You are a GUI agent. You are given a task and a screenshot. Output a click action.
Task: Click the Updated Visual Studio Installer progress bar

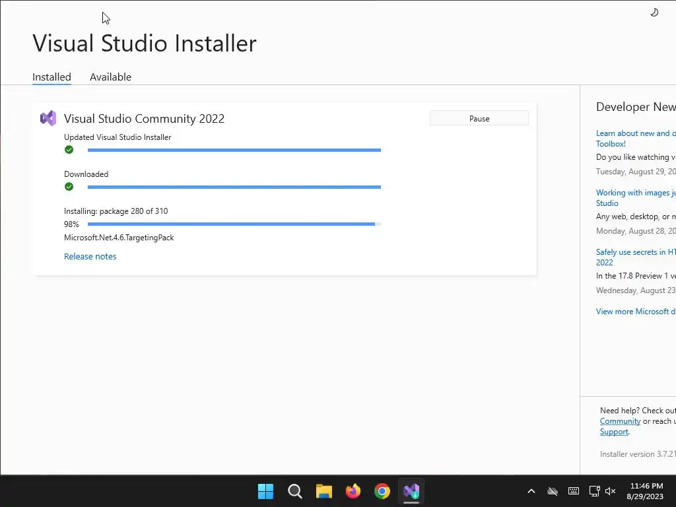234,150
